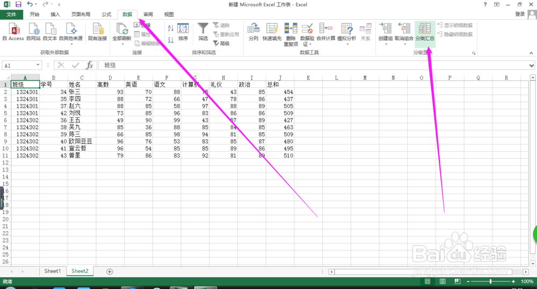
Task: Switch to the 开始 Home tab
Action: tap(34, 14)
